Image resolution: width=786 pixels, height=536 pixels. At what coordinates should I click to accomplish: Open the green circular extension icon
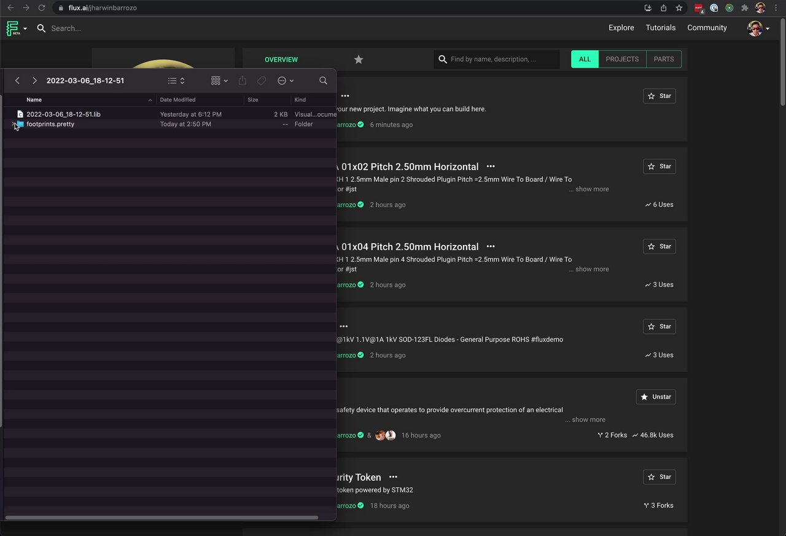(x=730, y=8)
